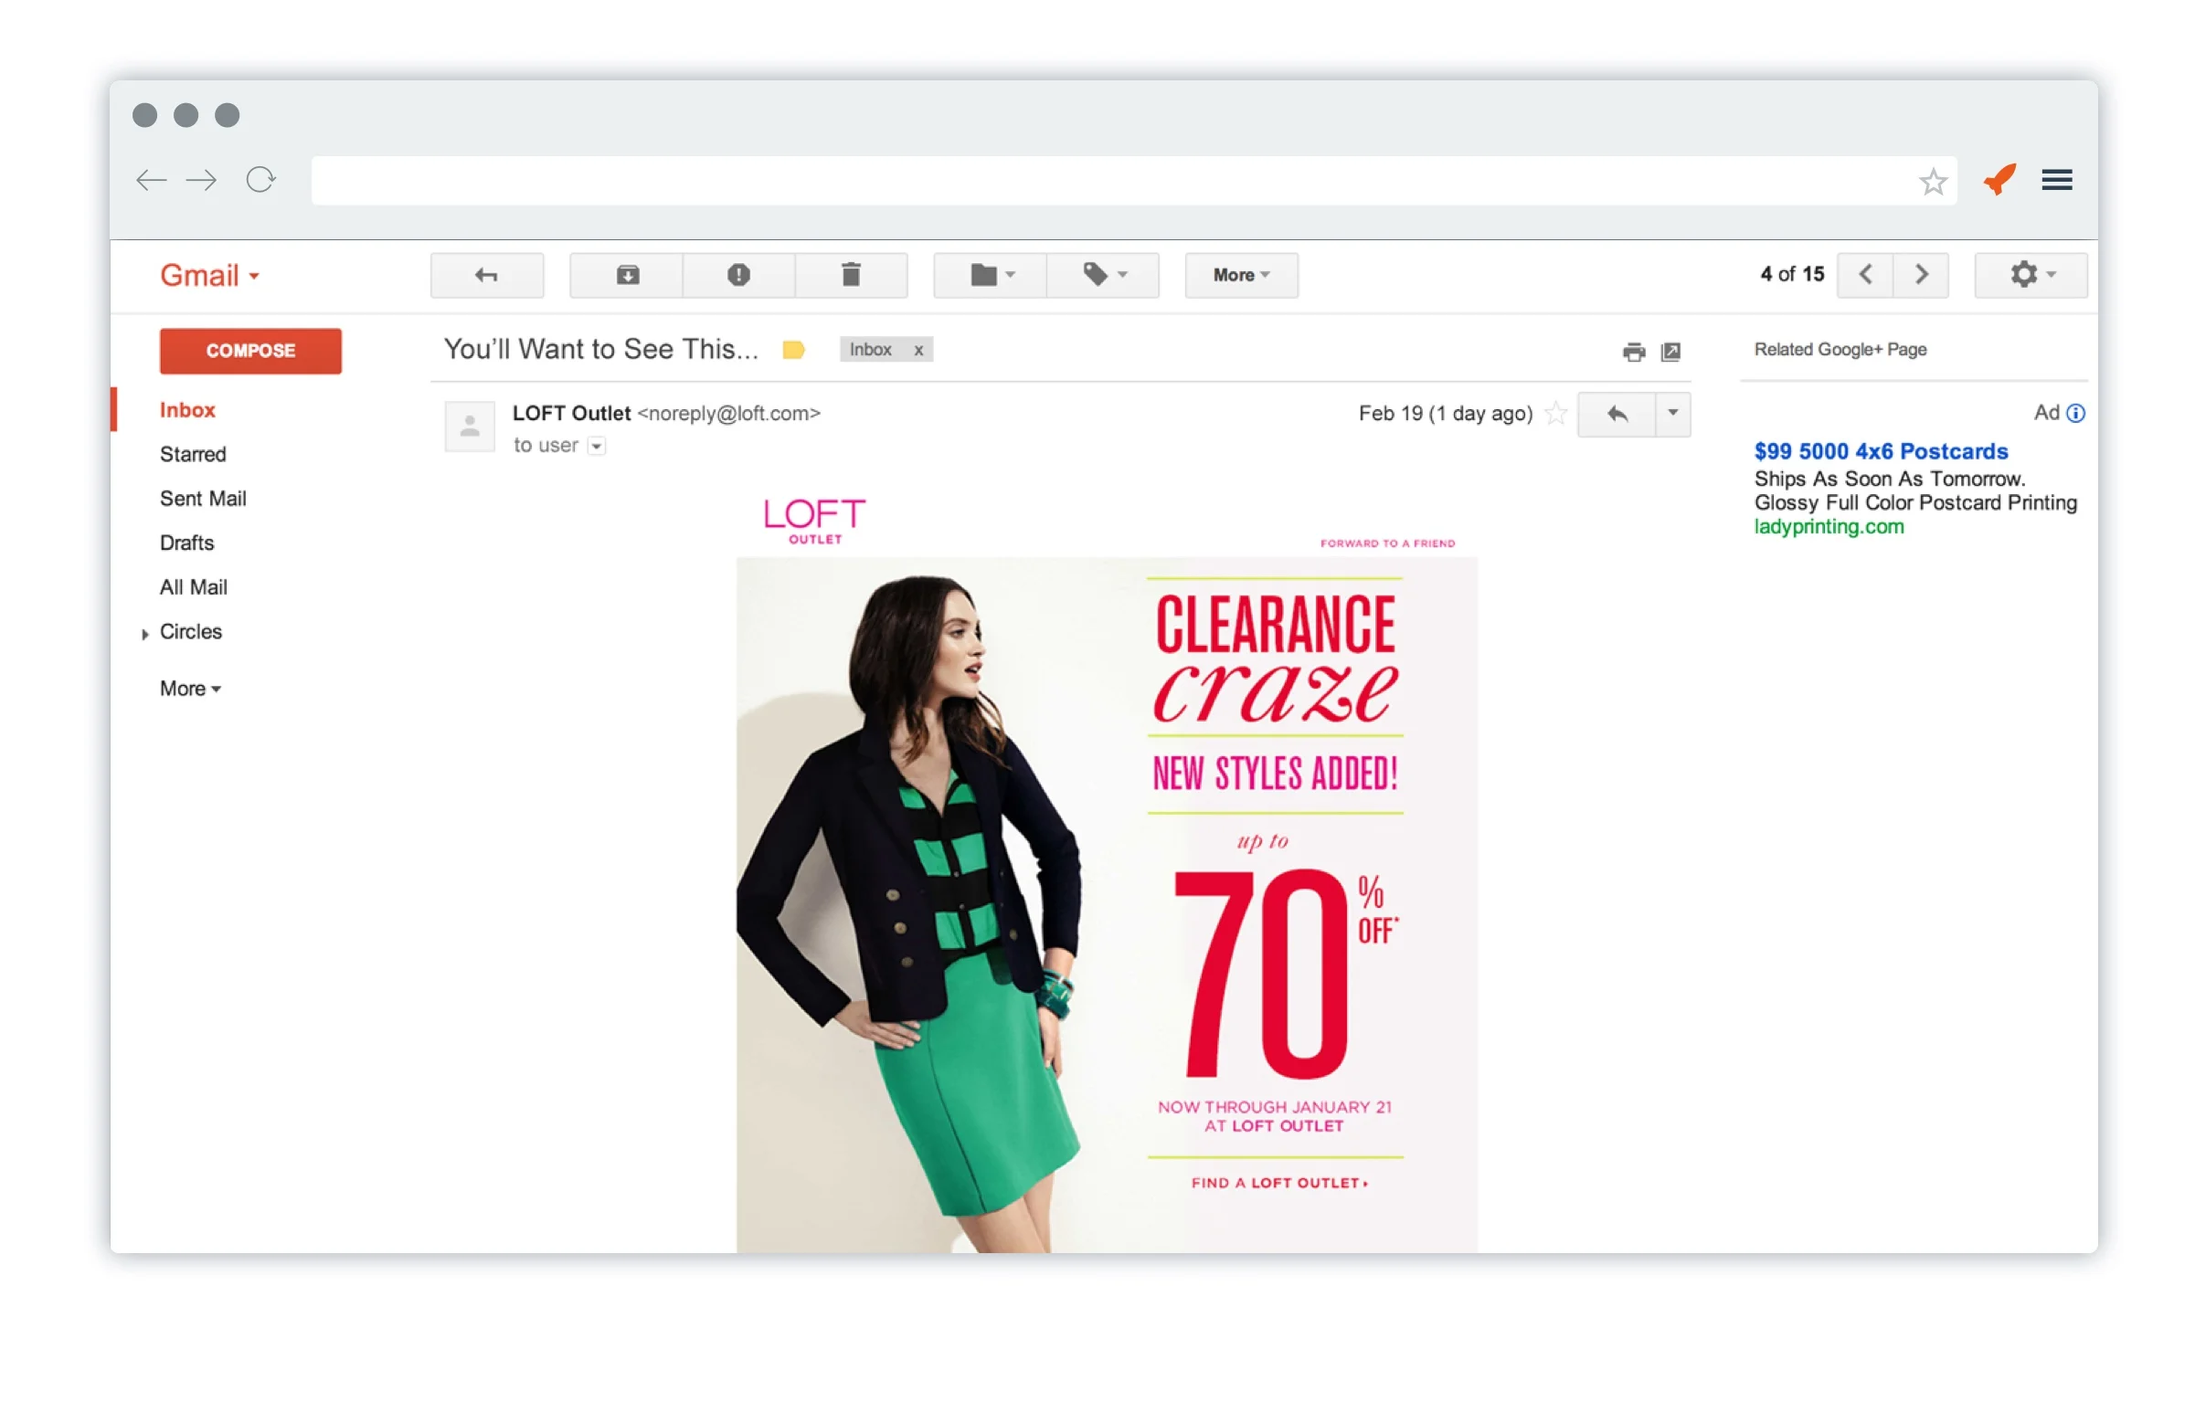The image size is (2195, 1423).
Task: Star the LOFT Outlet message
Action: 1556,414
